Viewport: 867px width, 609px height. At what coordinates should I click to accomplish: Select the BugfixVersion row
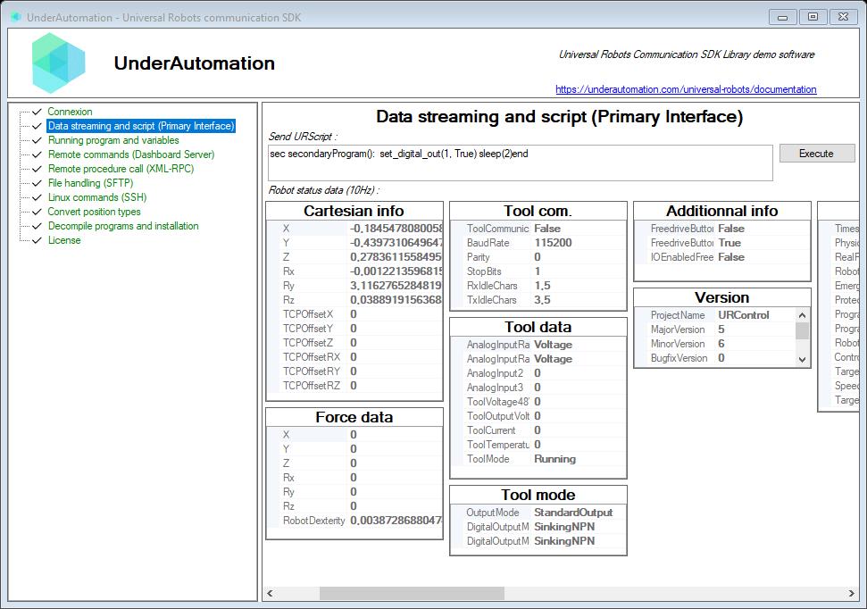715,358
